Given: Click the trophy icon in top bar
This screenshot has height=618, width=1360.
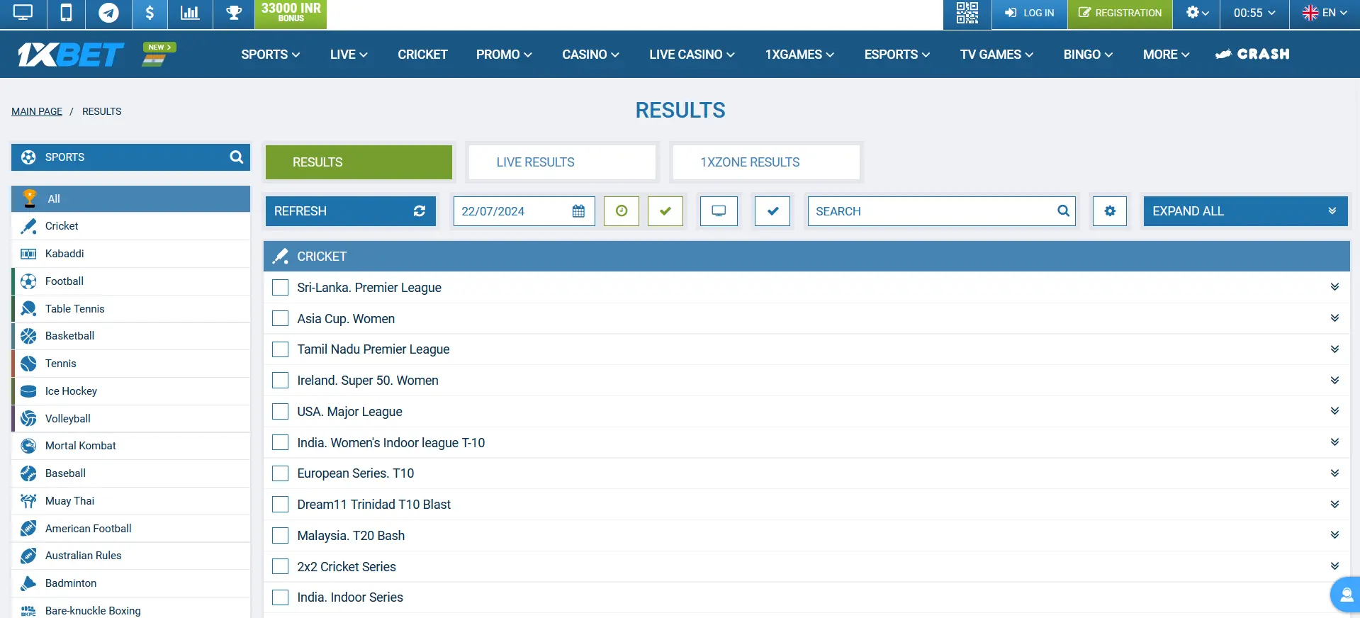Looking at the screenshot, I should 233,13.
